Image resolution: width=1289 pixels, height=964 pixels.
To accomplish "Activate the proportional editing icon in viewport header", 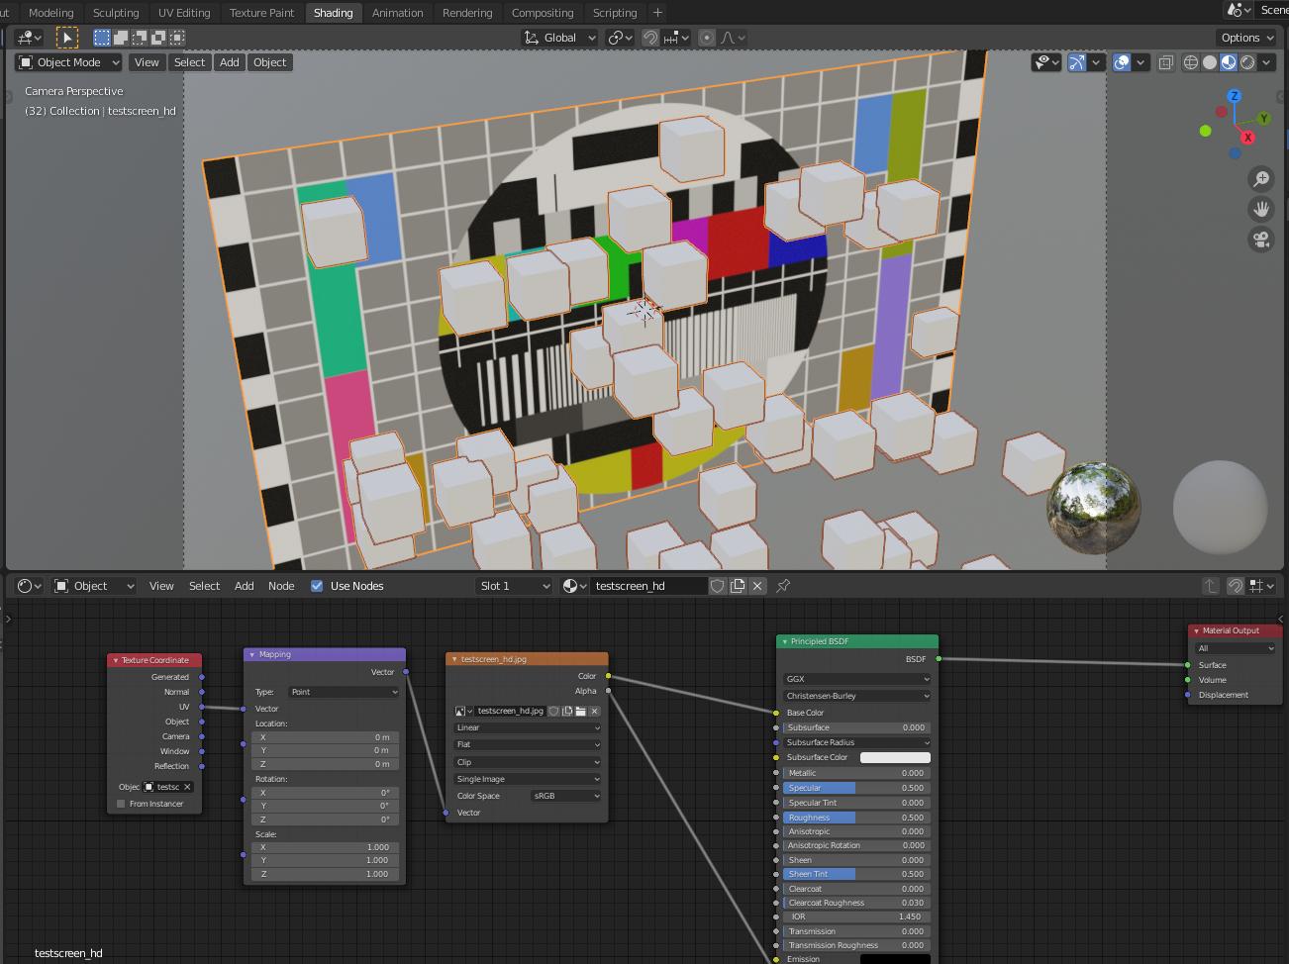I will click(x=706, y=38).
